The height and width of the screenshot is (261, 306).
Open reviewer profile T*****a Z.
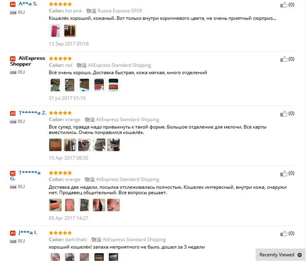[x=33, y=113]
